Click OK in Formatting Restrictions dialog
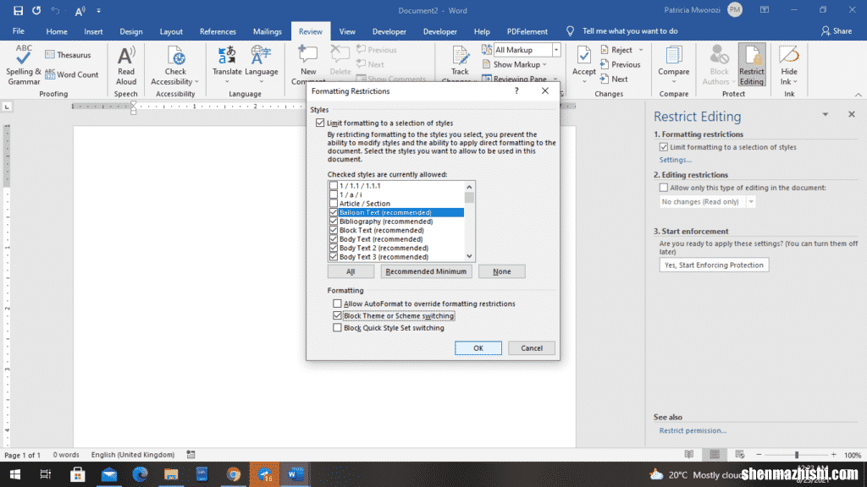This screenshot has height=487, width=867. pyautogui.click(x=478, y=348)
